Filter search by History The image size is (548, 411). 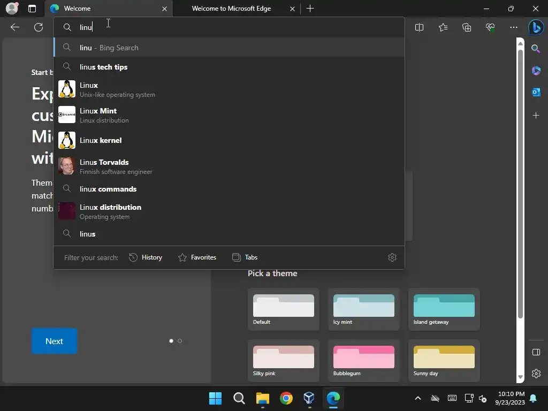tap(146, 257)
